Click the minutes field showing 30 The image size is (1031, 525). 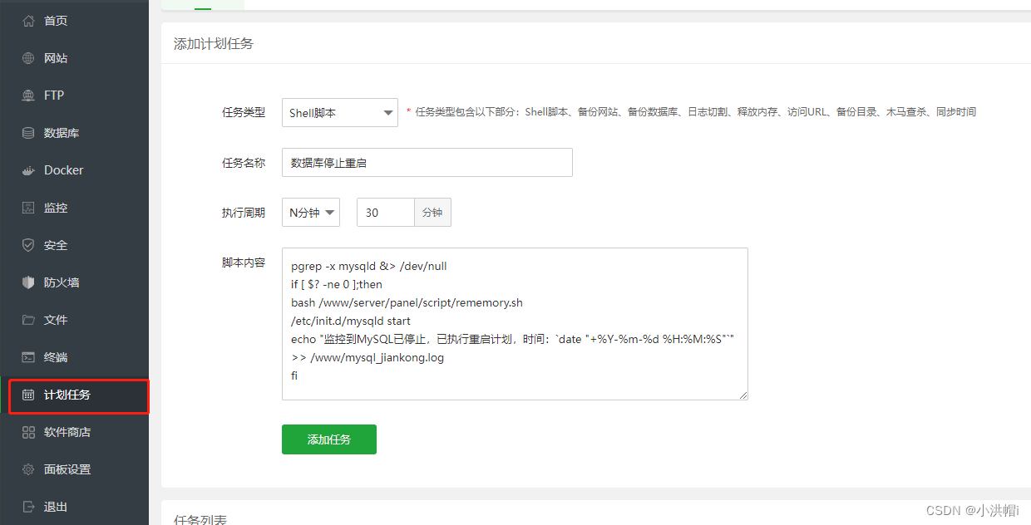pos(385,213)
